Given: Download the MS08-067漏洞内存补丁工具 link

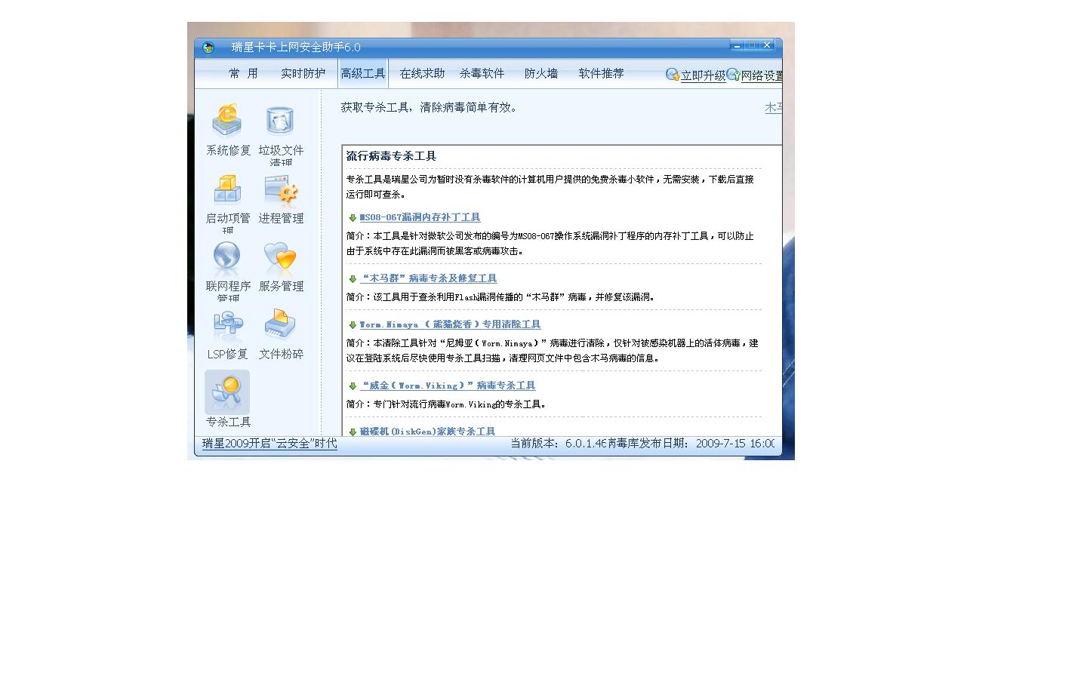Looking at the screenshot, I should [420, 217].
